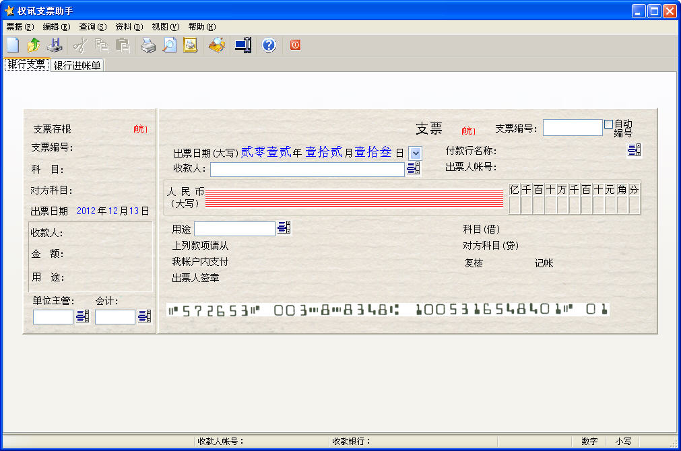Open lookup icon beside 会计 field

(x=145, y=316)
